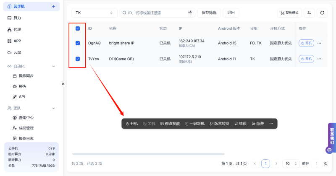The width and height of the screenshot is (336, 176).
Task: Click the IP address 107.172.5.210
Action: pyautogui.click(x=190, y=57)
